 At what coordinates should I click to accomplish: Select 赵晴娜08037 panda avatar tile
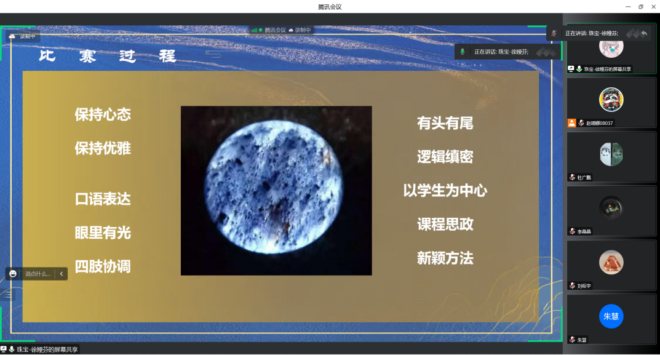[x=611, y=100]
